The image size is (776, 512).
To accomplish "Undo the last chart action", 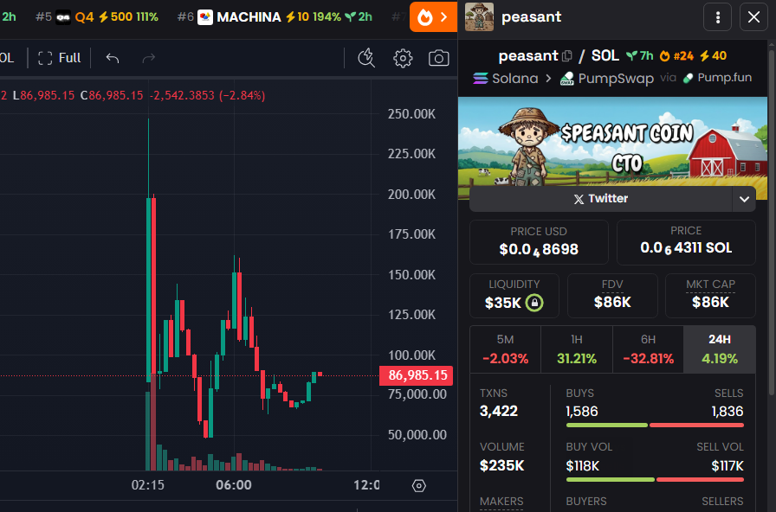I will point(113,58).
